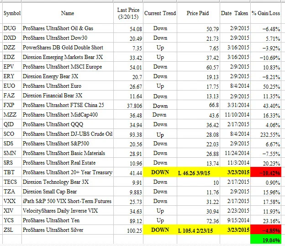The width and height of the screenshot is (285, 246).
Task: Select the Current Trend header cell
Action: (x=160, y=13)
